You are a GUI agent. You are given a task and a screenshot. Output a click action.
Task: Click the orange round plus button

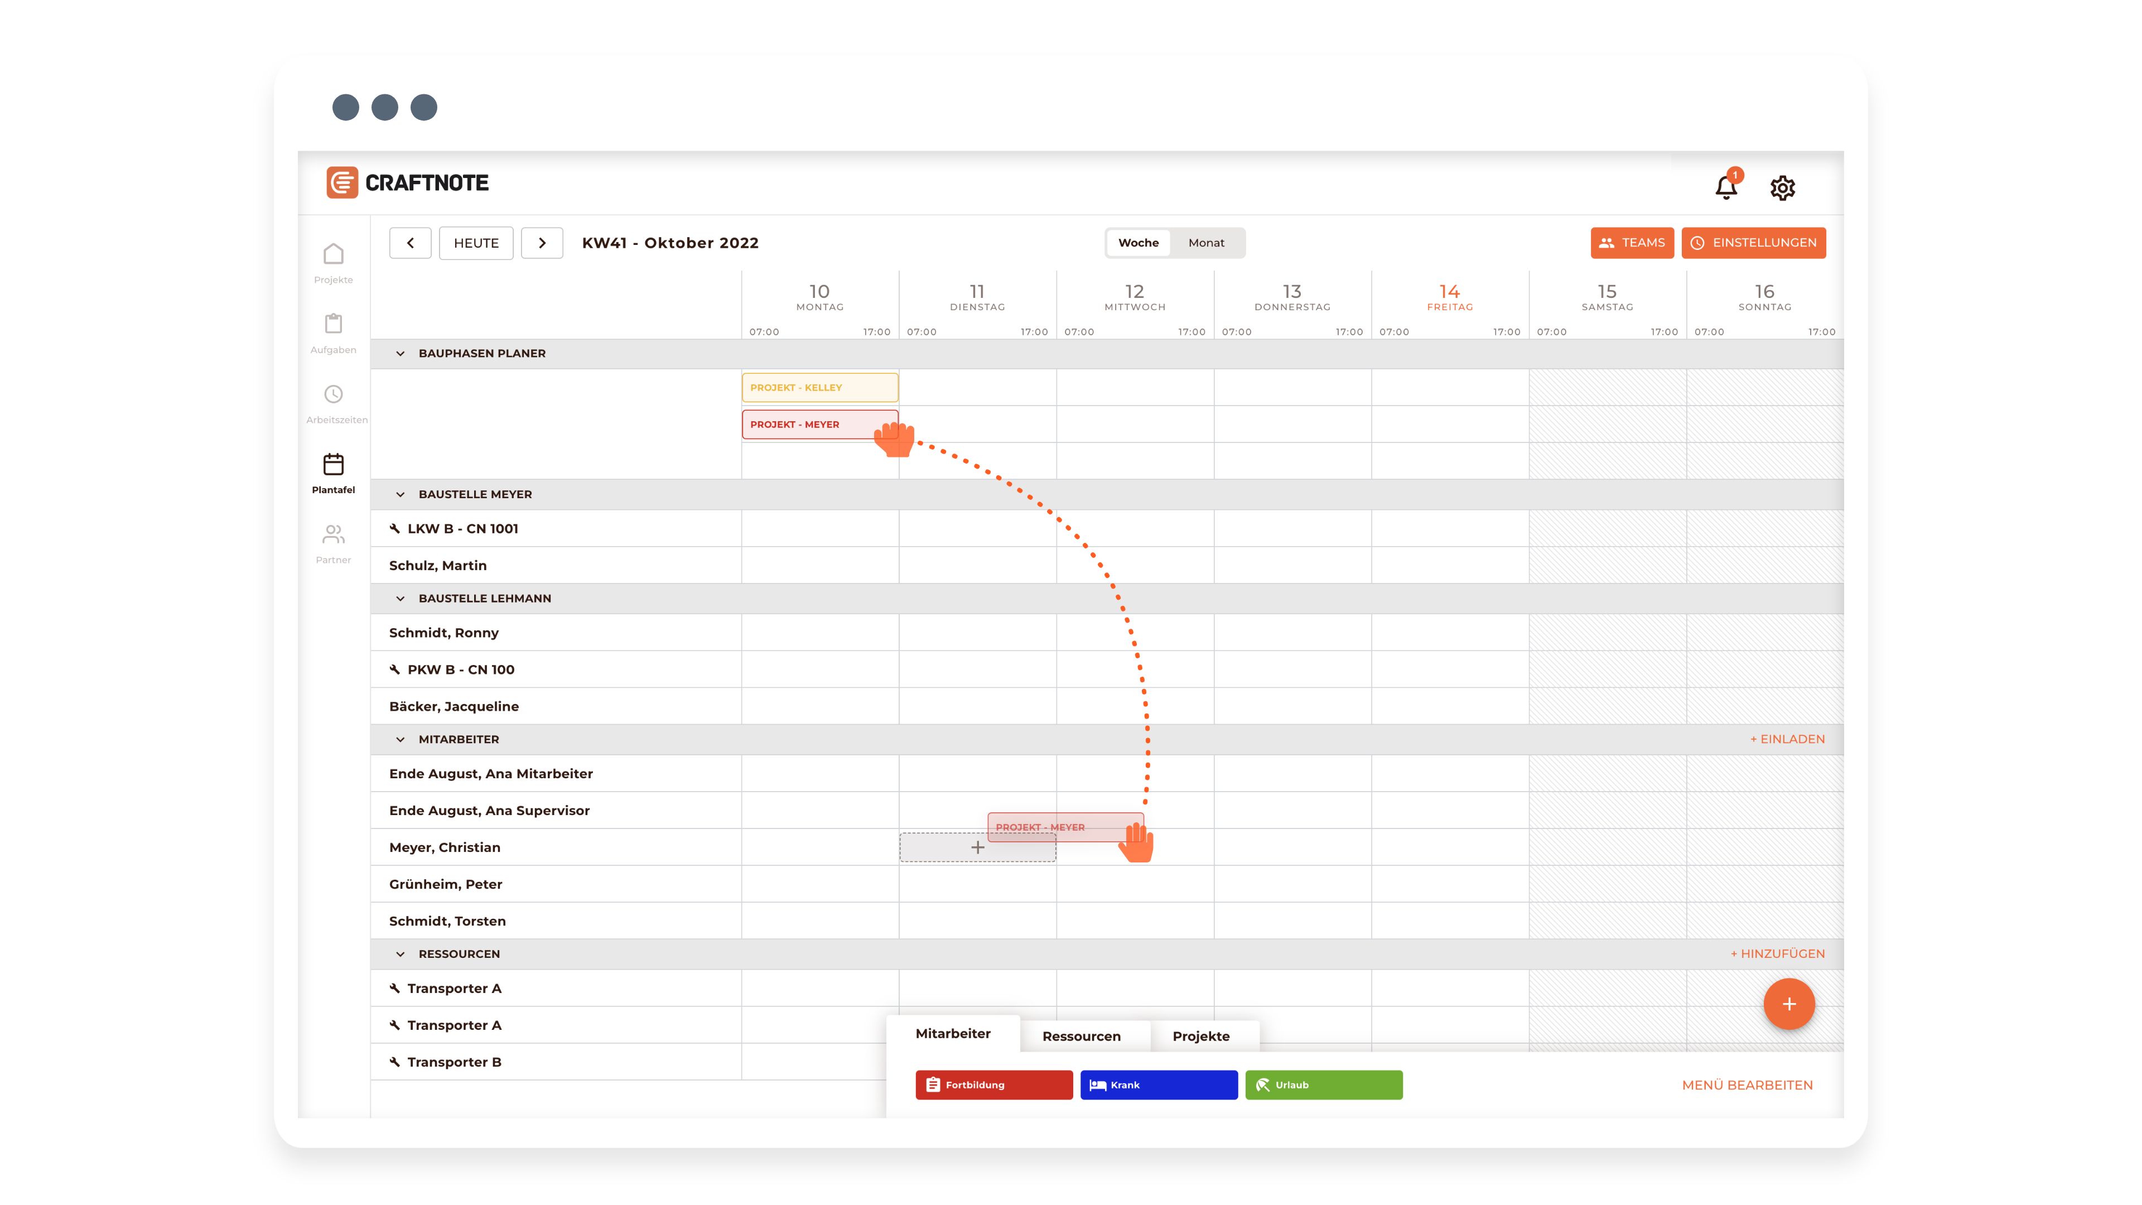coord(1788,1005)
